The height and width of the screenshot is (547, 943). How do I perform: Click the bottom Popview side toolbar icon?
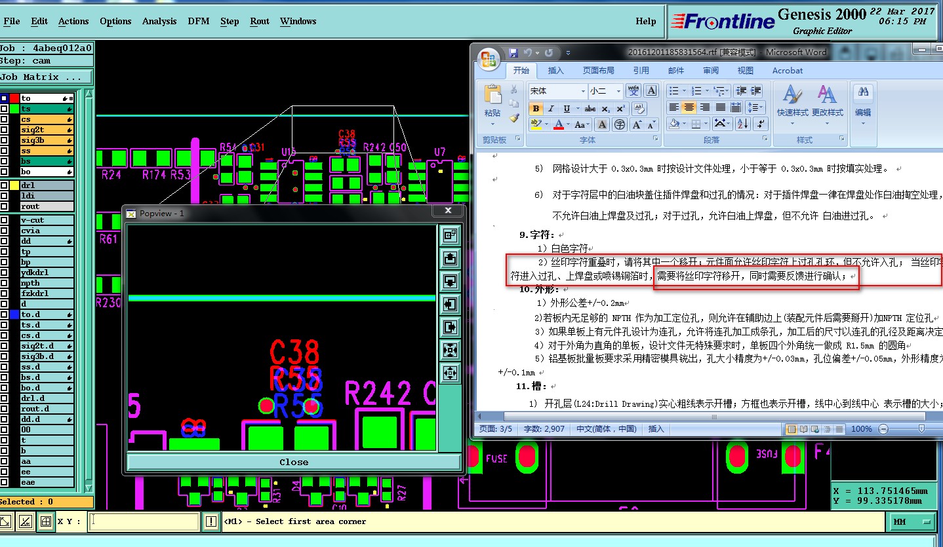coord(450,373)
